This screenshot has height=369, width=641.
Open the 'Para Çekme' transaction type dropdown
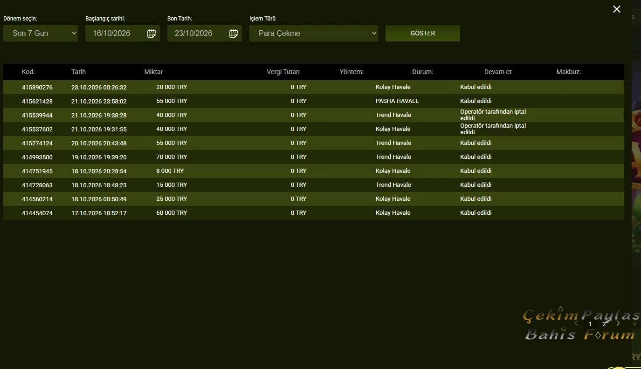pos(314,34)
